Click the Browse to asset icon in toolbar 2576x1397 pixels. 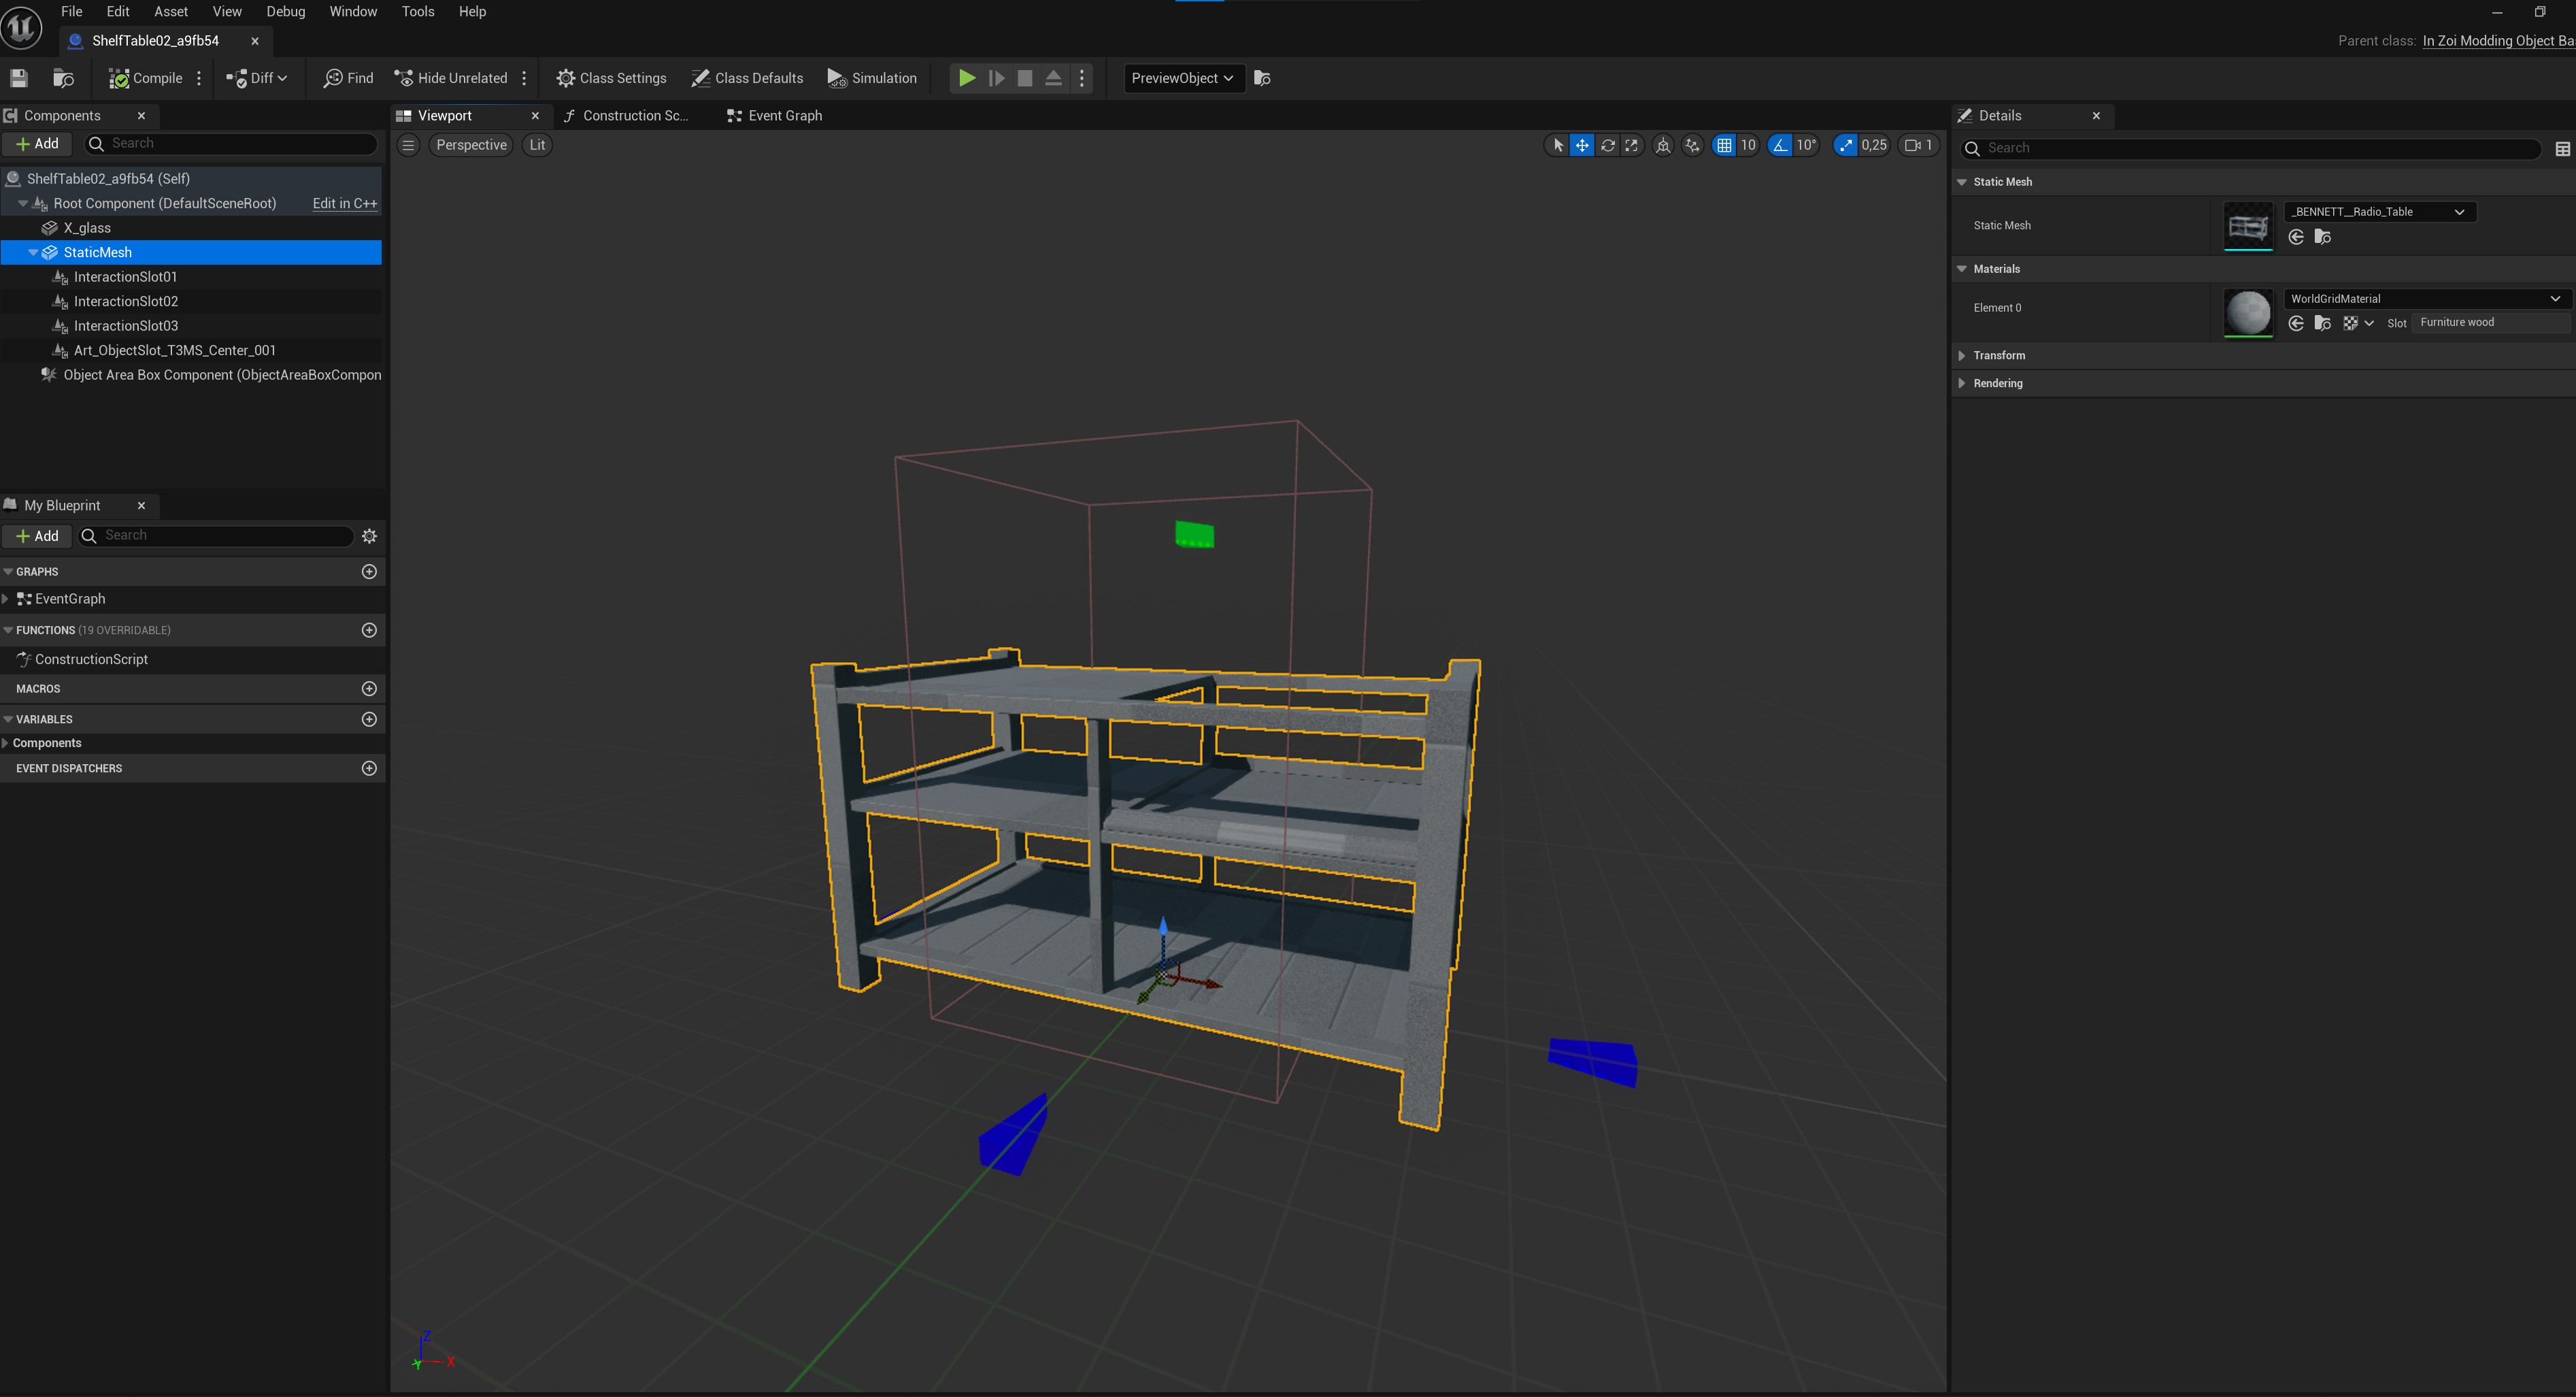click(x=63, y=78)
